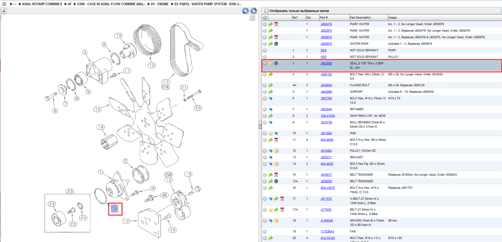Open part number link J802479
This screenshot has height=242, width=502.
(x=326, y=24)
